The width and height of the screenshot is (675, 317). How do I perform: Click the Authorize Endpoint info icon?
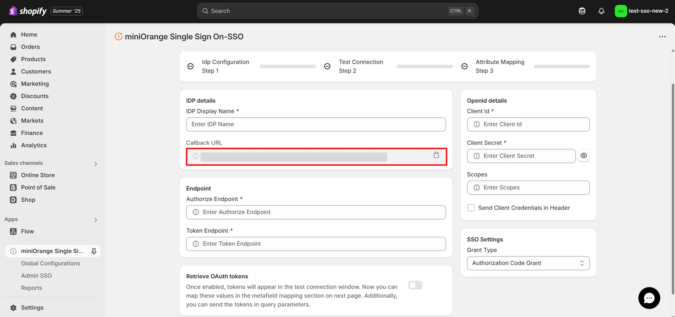click(x=196, y=212)
